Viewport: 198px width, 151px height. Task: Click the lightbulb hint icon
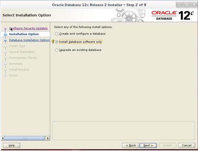(53, 42)
